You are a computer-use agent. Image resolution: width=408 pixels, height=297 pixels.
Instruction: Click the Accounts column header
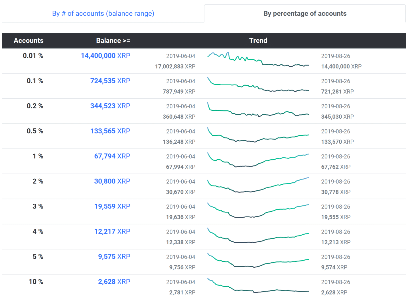tap(29, 40)
